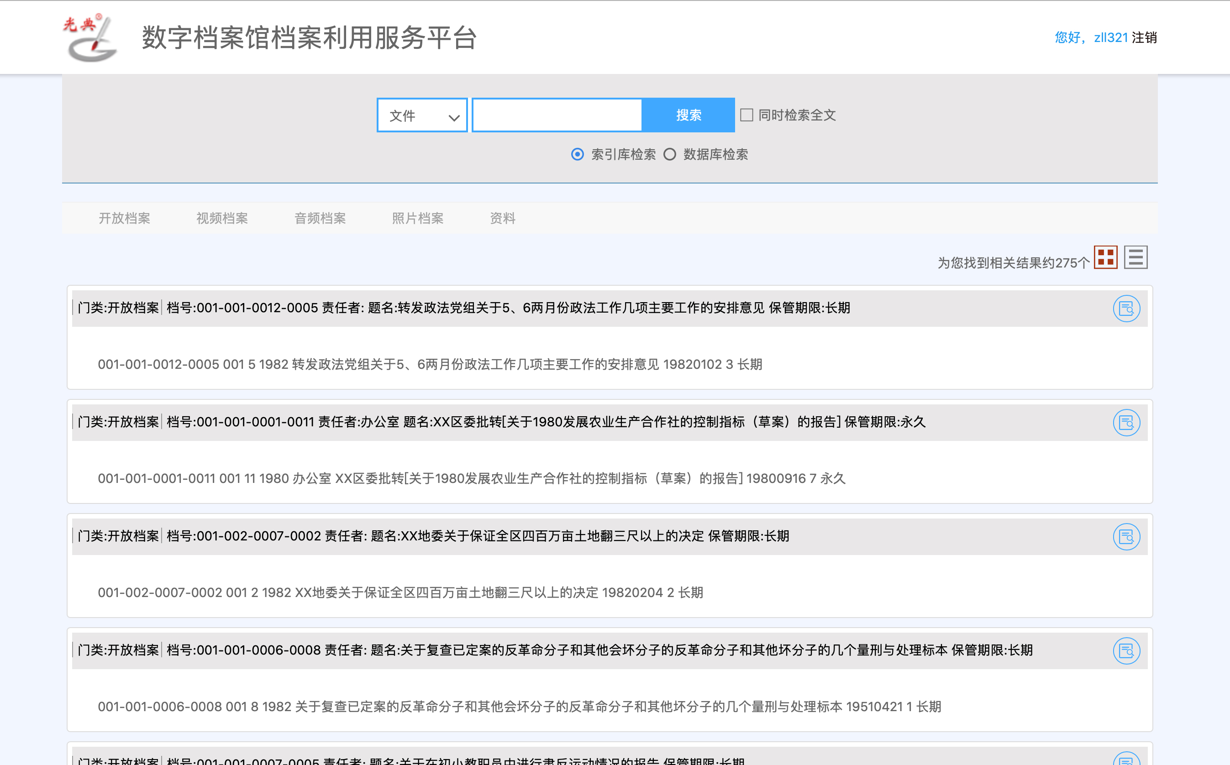The height and width of the screenshot is (765, 1230).
Task: Switch to 资料 tab
Action: click(503, 218)
